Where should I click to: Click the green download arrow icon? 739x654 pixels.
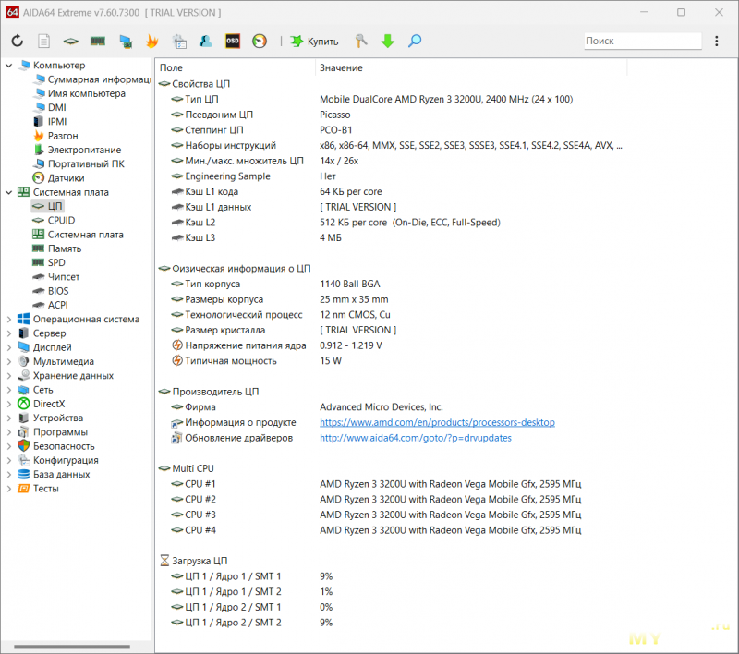point(388,42)
